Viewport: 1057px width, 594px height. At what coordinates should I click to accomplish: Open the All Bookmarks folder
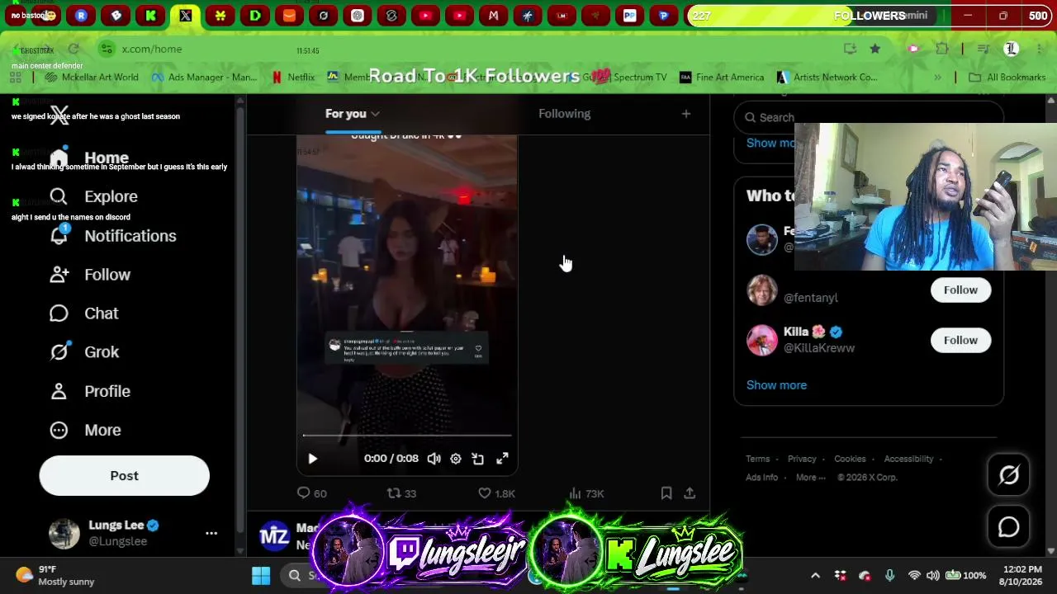pyautogui.click(x=1007, y=77)
